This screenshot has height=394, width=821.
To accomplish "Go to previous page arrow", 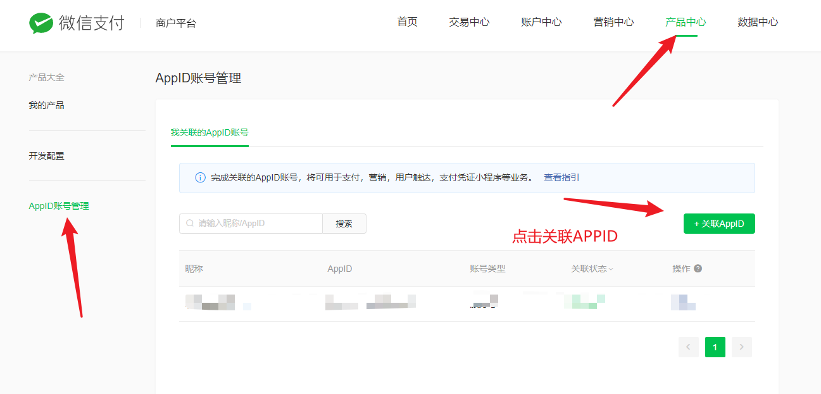I will coord(688,347).
